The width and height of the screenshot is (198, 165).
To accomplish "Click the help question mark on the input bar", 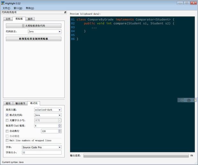I will tap(195, 100).
